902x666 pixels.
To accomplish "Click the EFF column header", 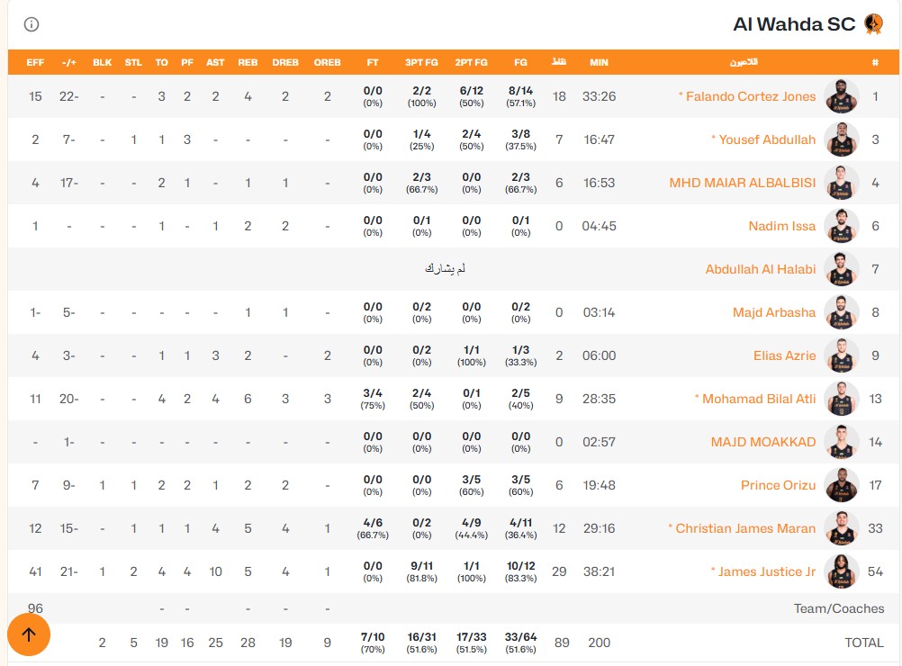I will tap(35, 62).
